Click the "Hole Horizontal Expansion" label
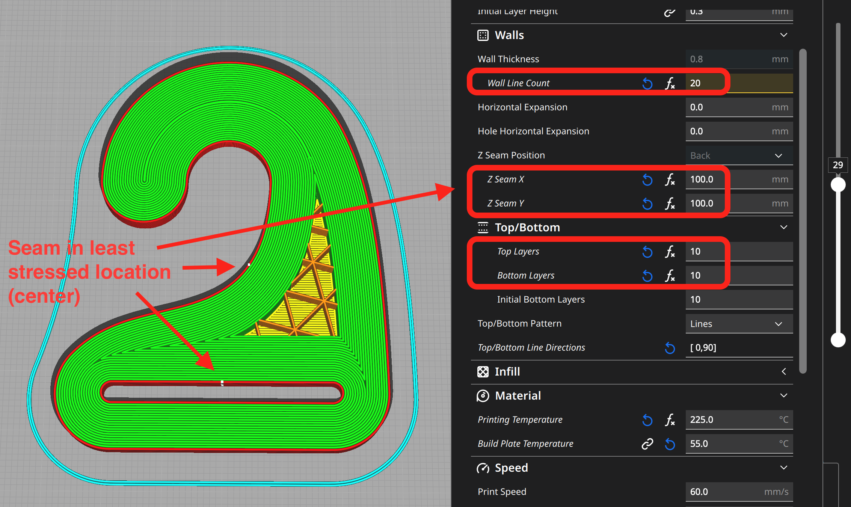The height and width of the screenshot is (507, 851). 533,131
